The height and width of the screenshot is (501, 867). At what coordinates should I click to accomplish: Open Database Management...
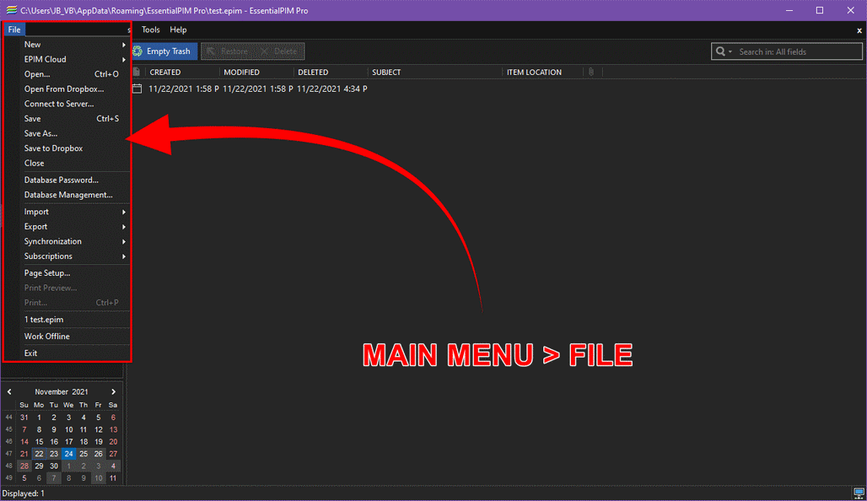(75, 195)
